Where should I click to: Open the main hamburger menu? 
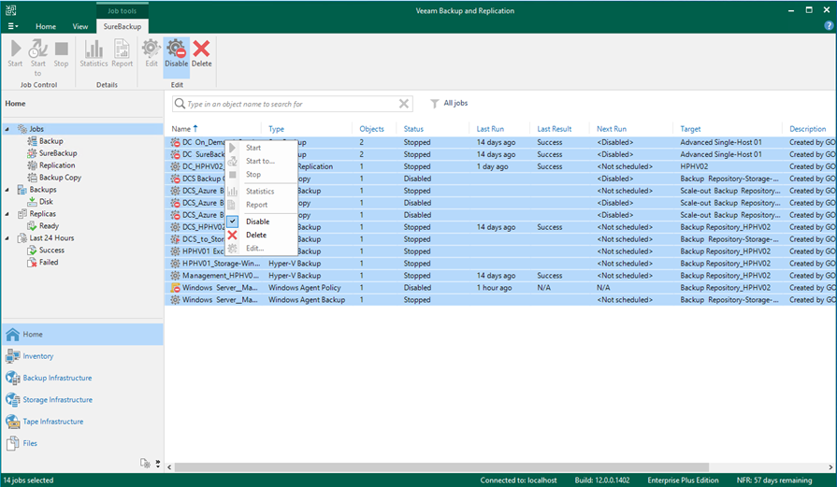tap(13, 26)
